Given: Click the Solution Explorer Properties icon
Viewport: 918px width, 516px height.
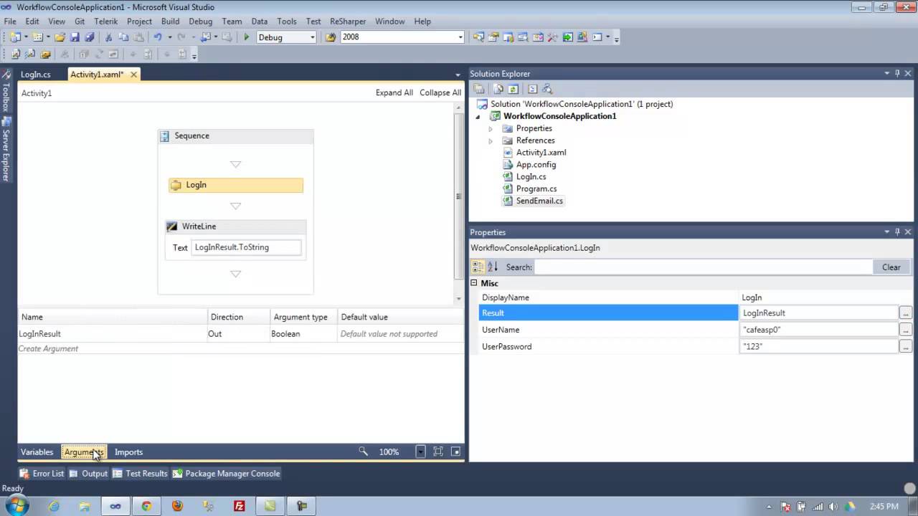Looking at the screenshot, I should (479, 89).
